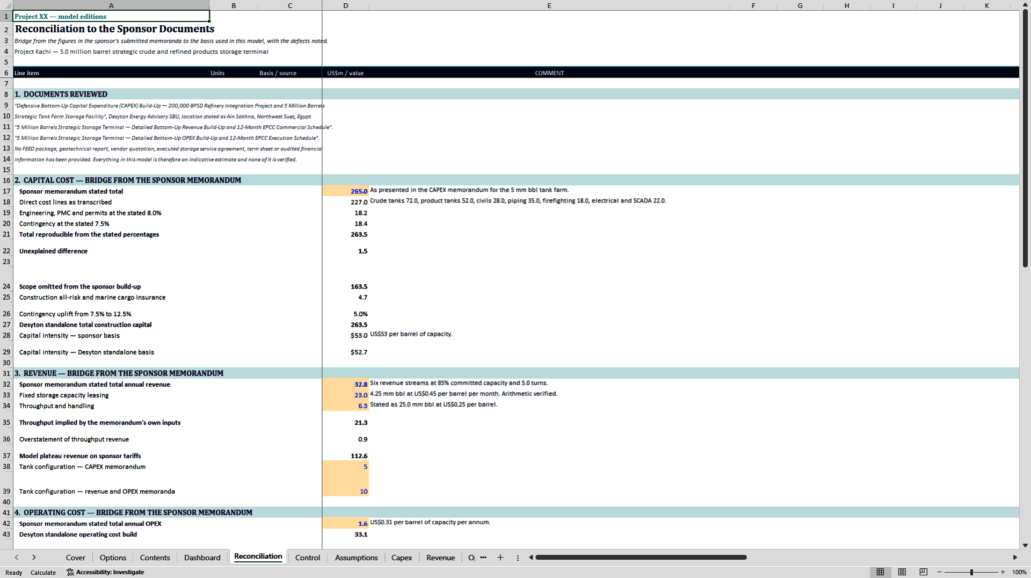Click the '2. CAPITAL COST' section heading
The image size is (1031, 578).
pyautogui.click(x=128, y=180)
